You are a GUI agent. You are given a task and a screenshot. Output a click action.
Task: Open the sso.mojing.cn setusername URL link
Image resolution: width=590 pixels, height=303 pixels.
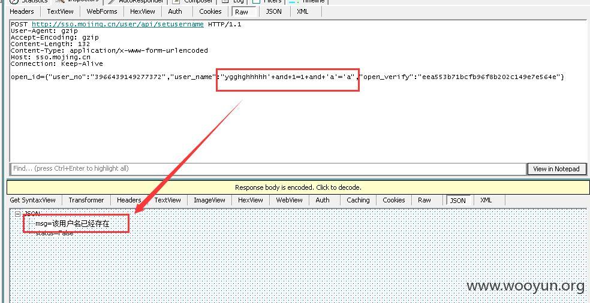[x=118, y=25]
